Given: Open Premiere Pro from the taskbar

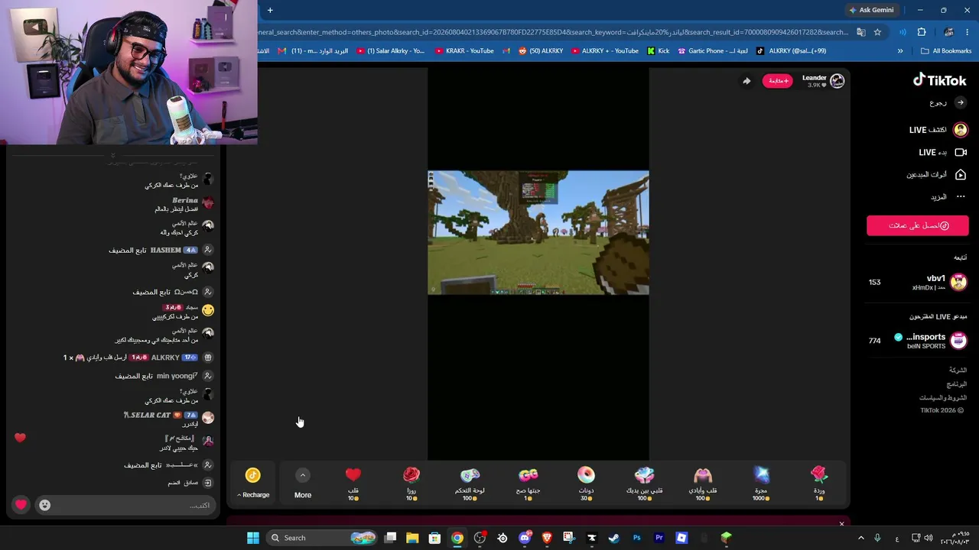Looking at the screenshot, I should [659, 538].
